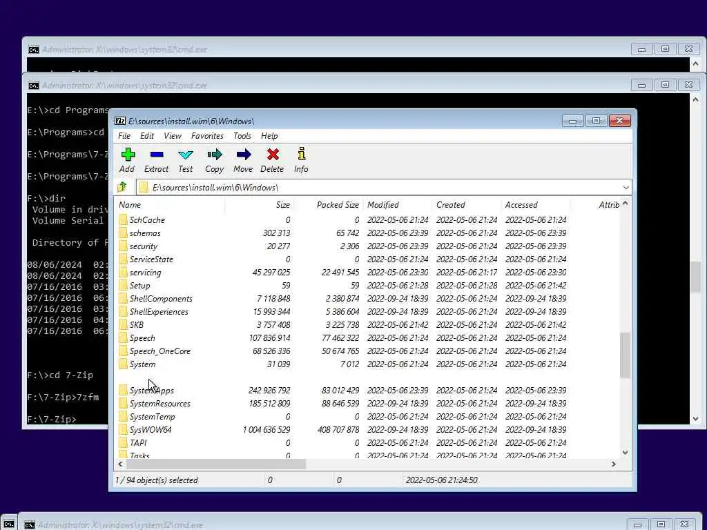Click the Extract toolbar icon

(x=157, y=155)
